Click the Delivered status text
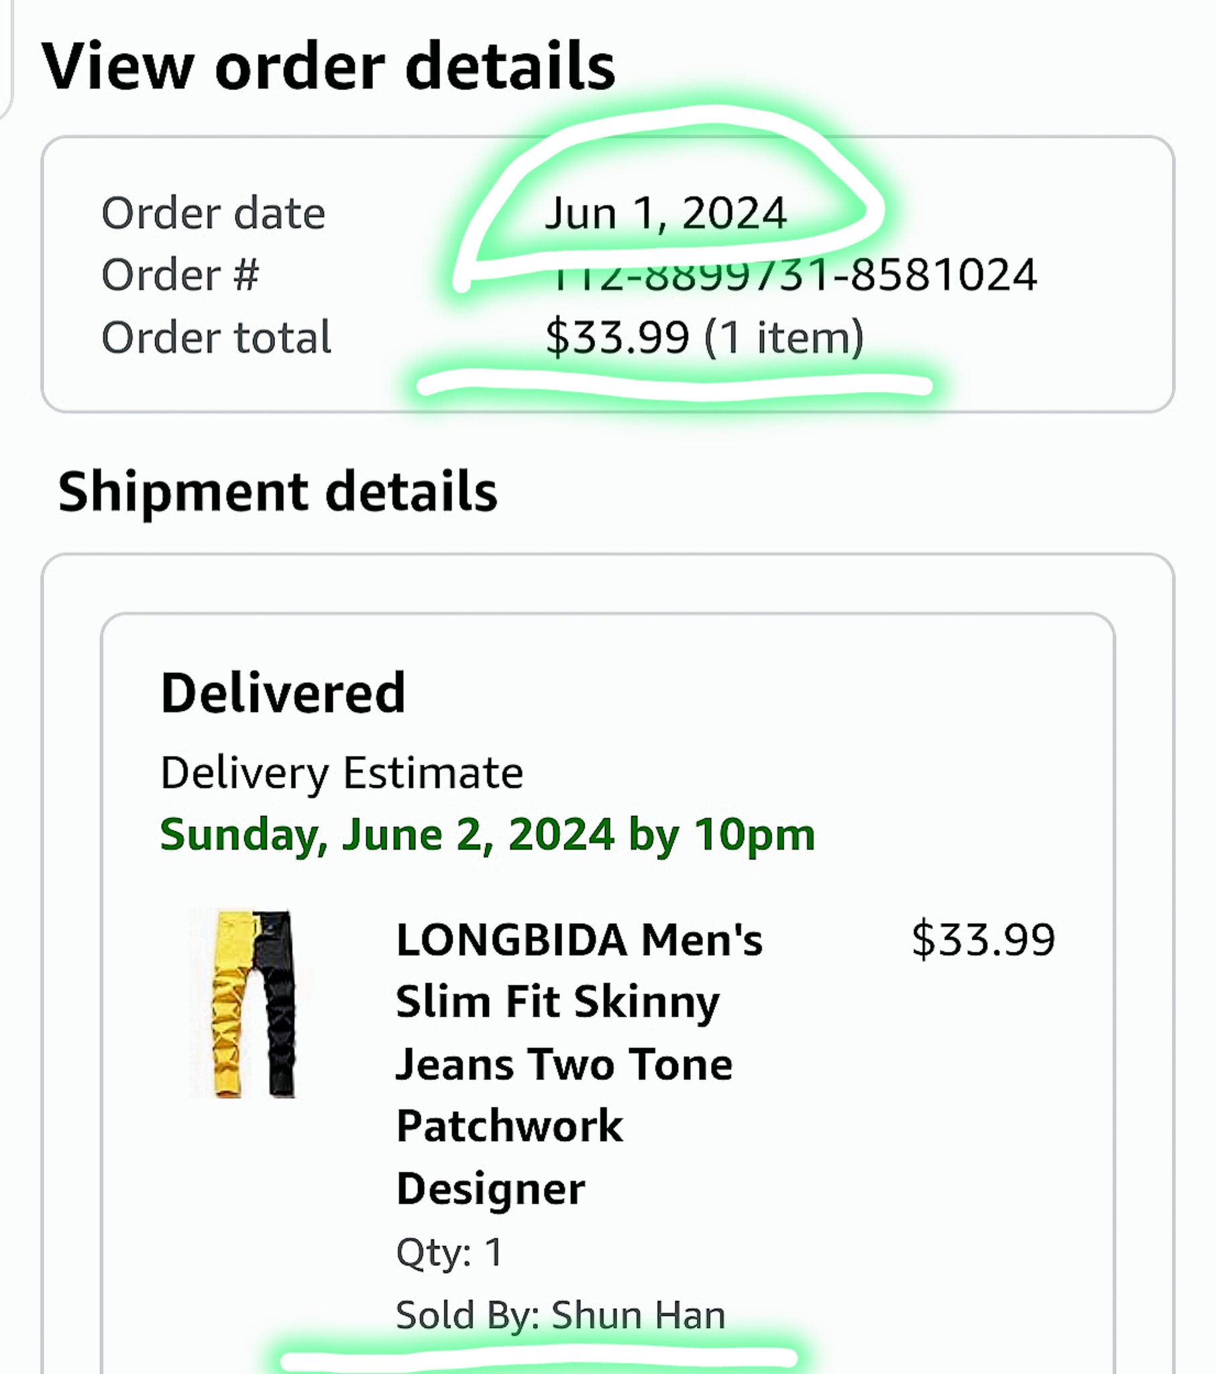The height and width of the screenshot is (1374, 1216). [283, 693]
